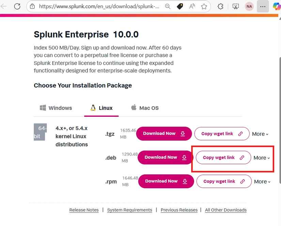Click the zoom magnifier icon in address bar
Viewport: 281px width, 226px height.
point(168,6)
